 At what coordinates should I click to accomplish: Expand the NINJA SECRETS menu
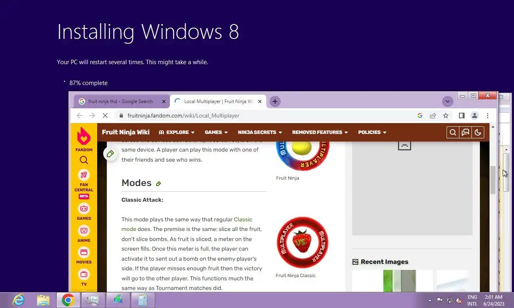coord(260,132)
